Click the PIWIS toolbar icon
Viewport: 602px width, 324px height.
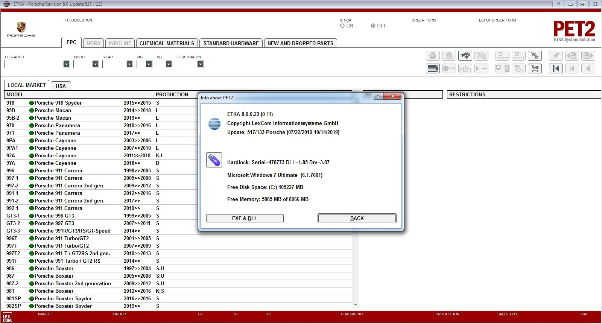point(502,56)
